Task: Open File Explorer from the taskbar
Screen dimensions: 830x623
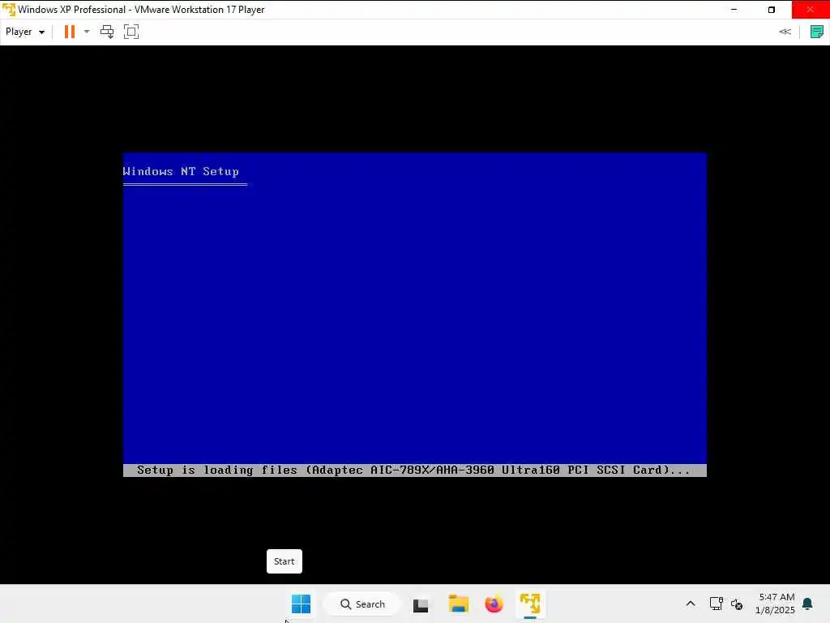Action: click(x=459, y=604)
